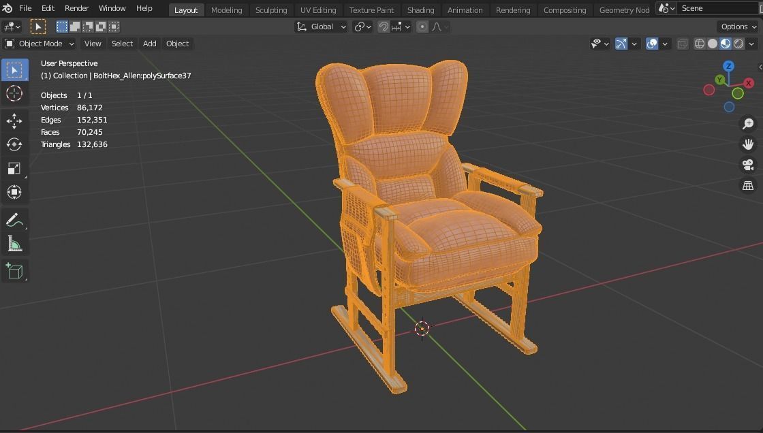Image resolution: width=763 pixels, height=433 pixels.
Task: Open the Options dropdown
Action: 738,27
